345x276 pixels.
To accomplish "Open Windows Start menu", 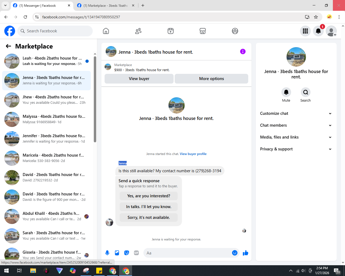I will click(6, 271).
